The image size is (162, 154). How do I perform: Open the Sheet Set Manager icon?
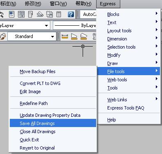coord(40,14)
